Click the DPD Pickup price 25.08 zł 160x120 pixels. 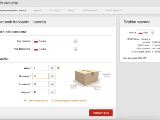(156, 42)
